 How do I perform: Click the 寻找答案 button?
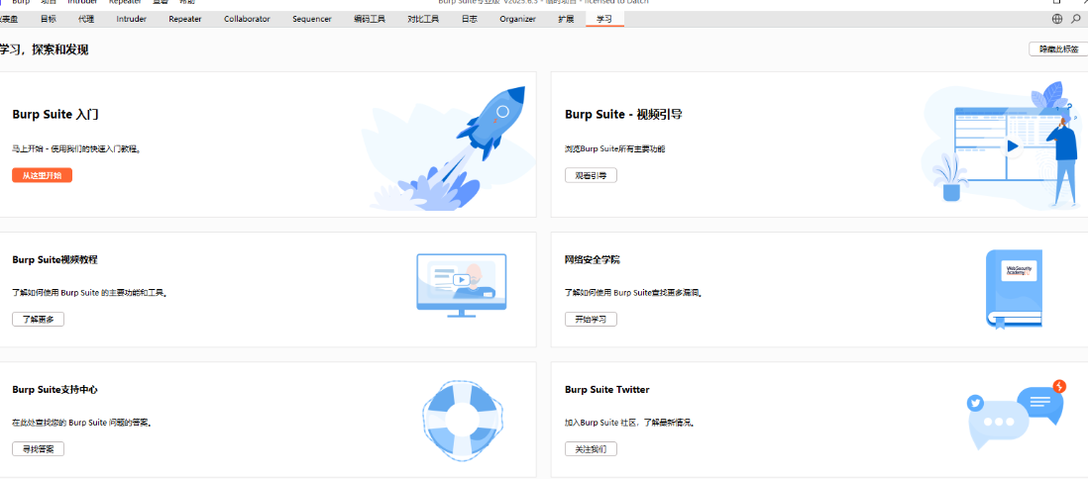[39, 448]
